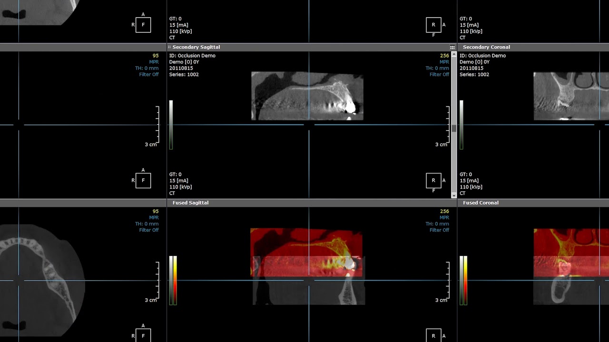This screenshot has height=342, width=609.
Task: Click slice number "256" in Fused Sagittal pane
Action: (444, 211)
